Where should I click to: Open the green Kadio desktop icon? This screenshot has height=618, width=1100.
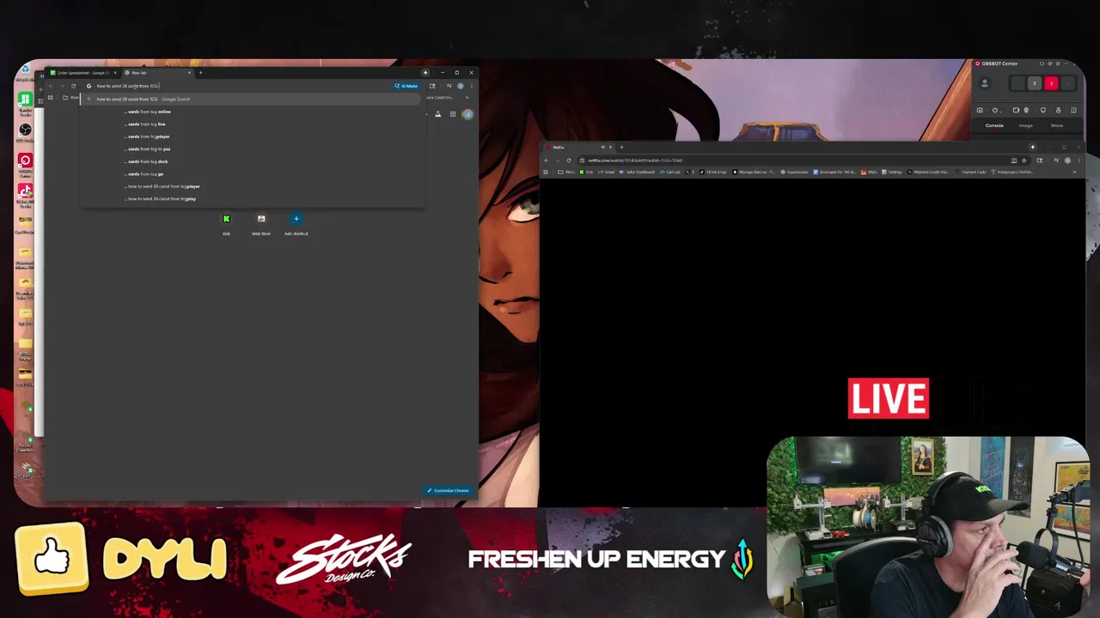click(25, 102)
